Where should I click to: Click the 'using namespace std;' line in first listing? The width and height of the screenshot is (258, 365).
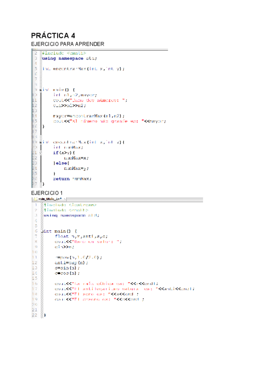(69, 59)
